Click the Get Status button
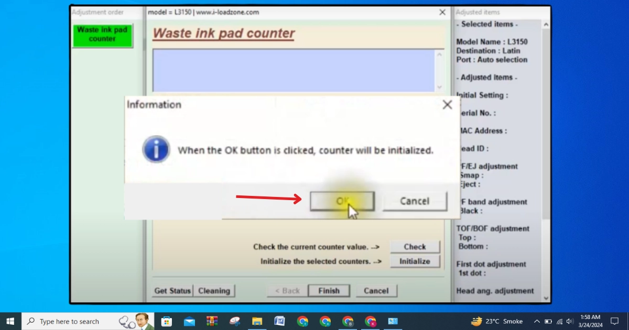This screenshot has width=629, height=330. pos(172,291)
